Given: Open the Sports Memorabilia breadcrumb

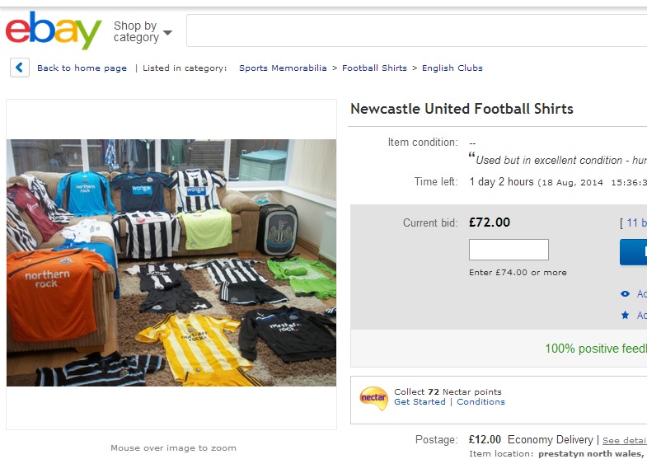Looking at the screenshot, I should (x=283, y=68).
